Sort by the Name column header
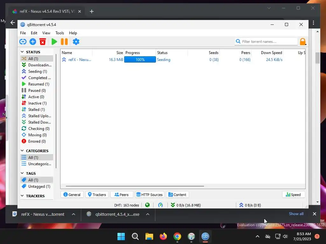Viewport: 326px width, 244px height. click(76, 53)
